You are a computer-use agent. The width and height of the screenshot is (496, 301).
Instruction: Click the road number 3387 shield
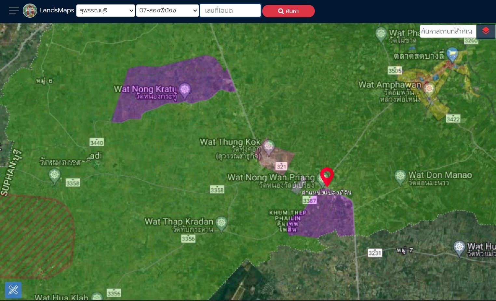coord(310,201)
